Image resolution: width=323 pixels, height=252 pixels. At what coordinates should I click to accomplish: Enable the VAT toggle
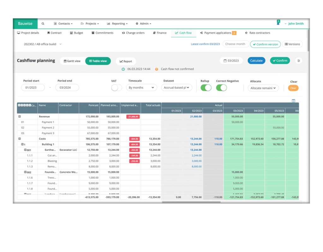point(116,88)
